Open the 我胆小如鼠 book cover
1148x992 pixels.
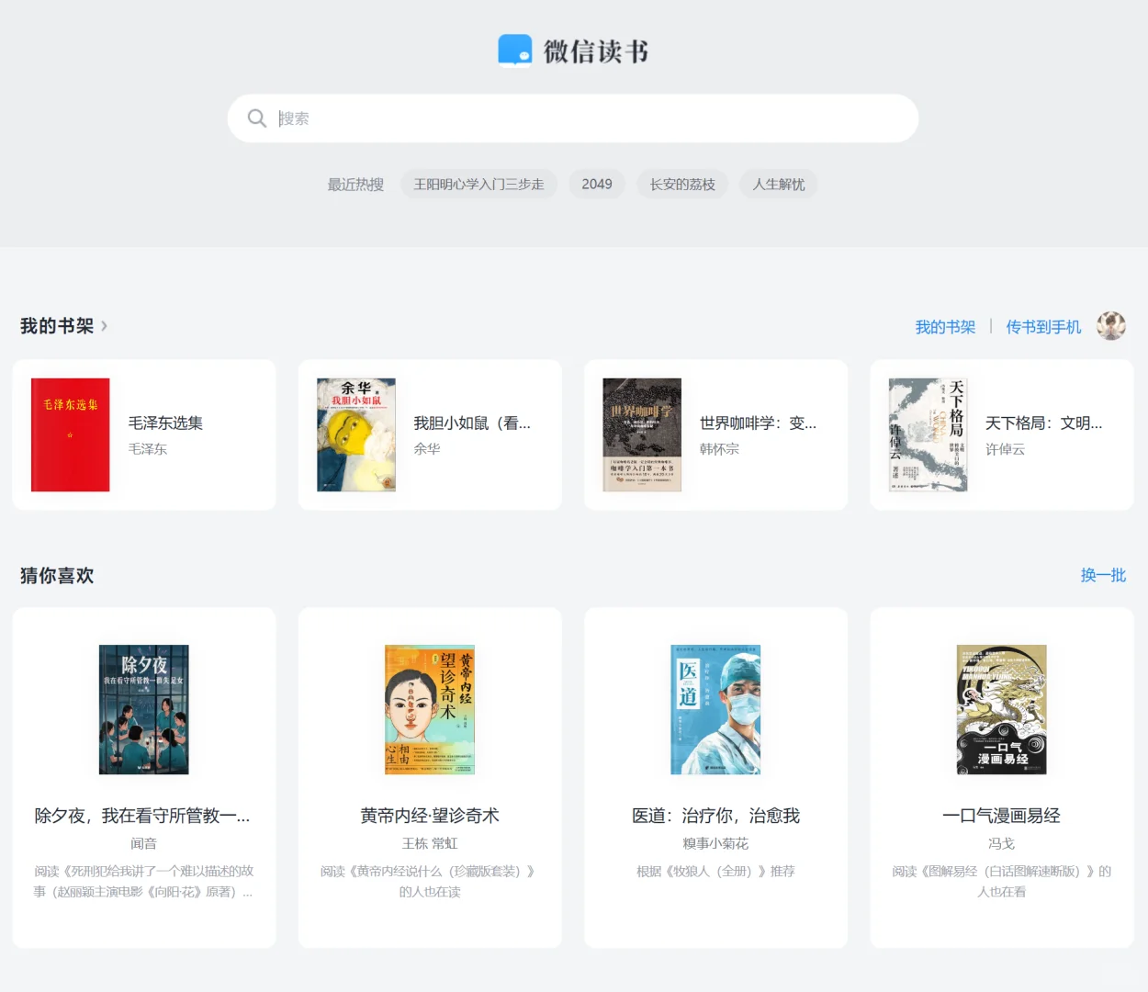click(x=356, y=434)
